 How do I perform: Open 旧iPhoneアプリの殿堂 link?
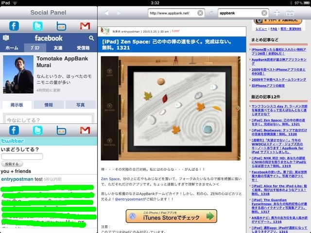(268, 85)
